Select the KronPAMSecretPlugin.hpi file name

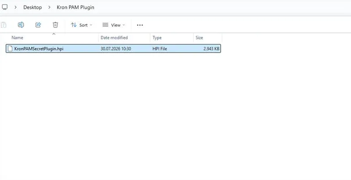[x=39, y=49]
